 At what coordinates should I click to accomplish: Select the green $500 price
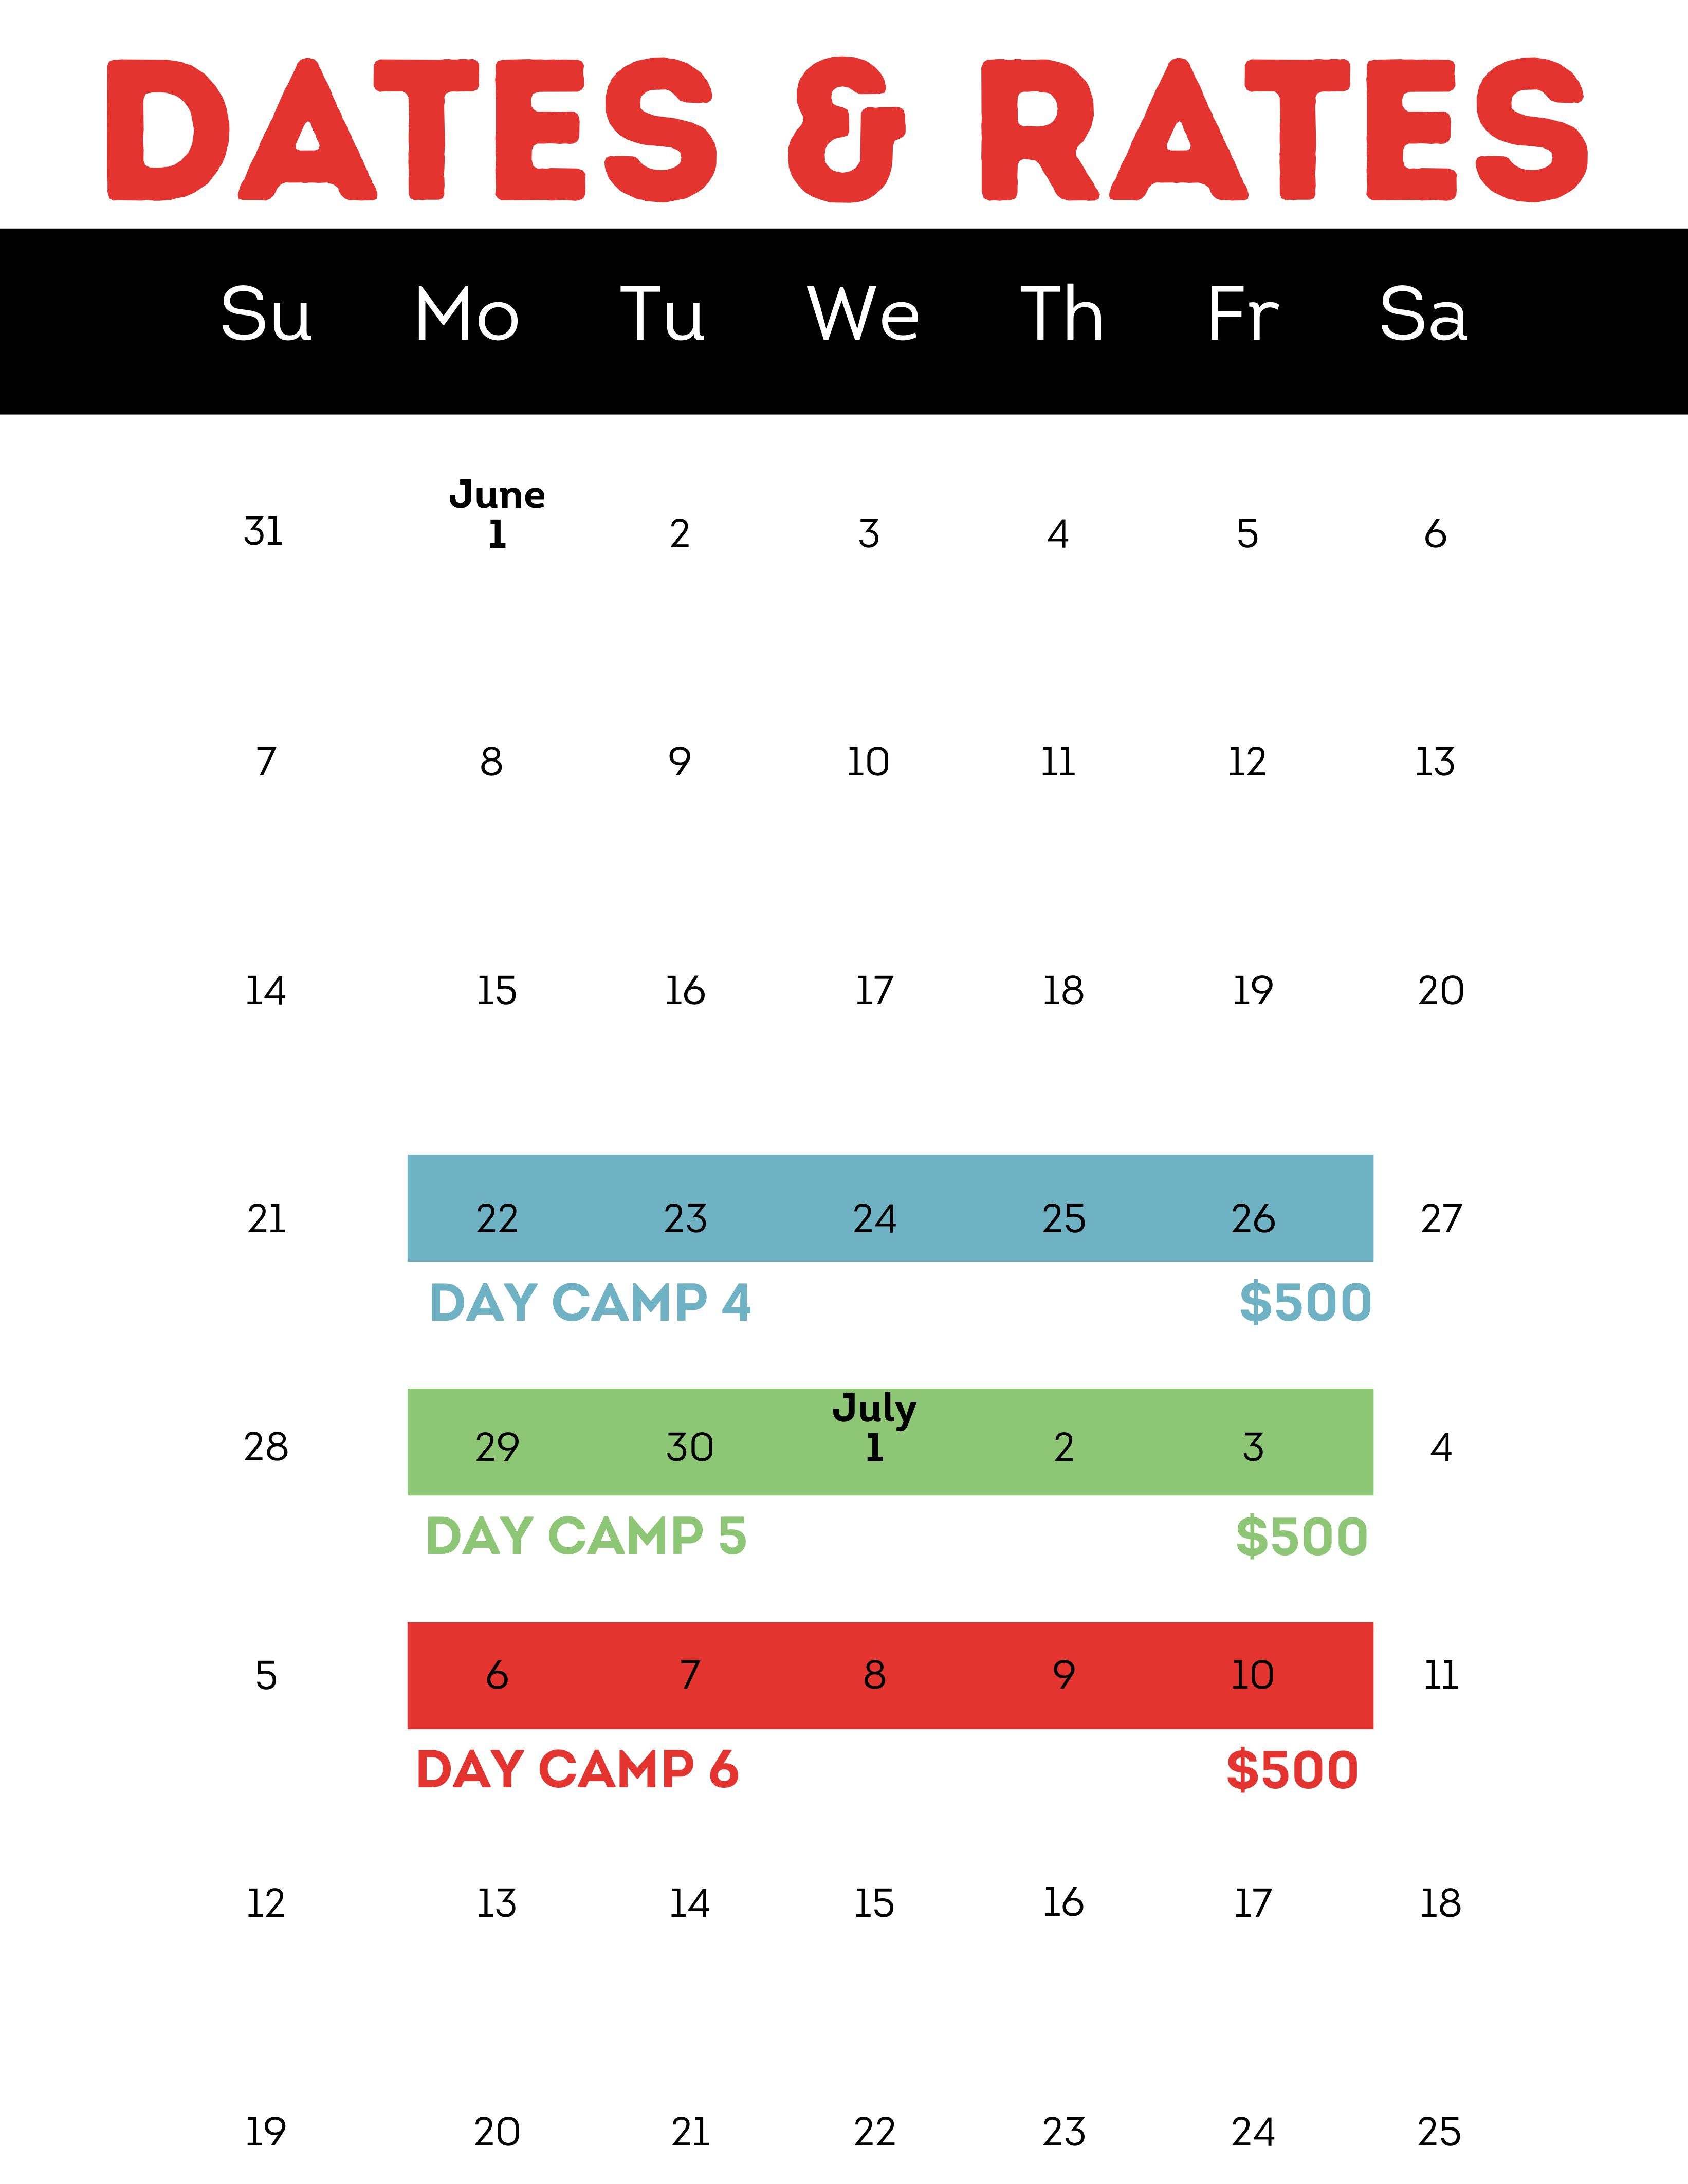pyautogui.click(x=1301, y=1536)
